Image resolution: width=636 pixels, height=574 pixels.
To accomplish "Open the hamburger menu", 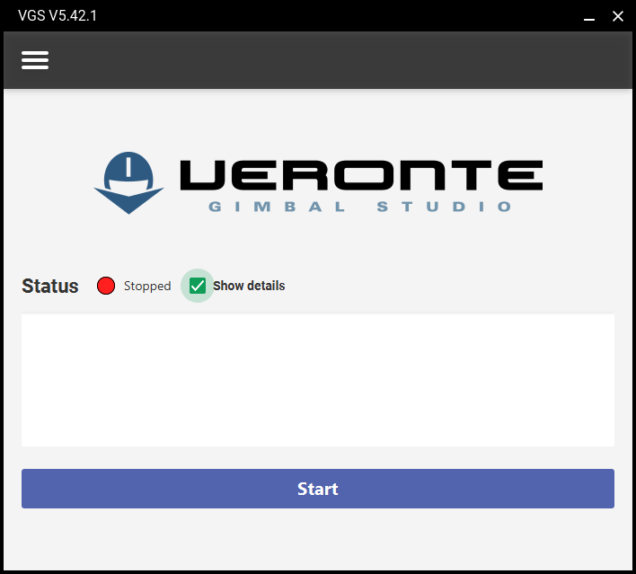I will click(35, 60).
